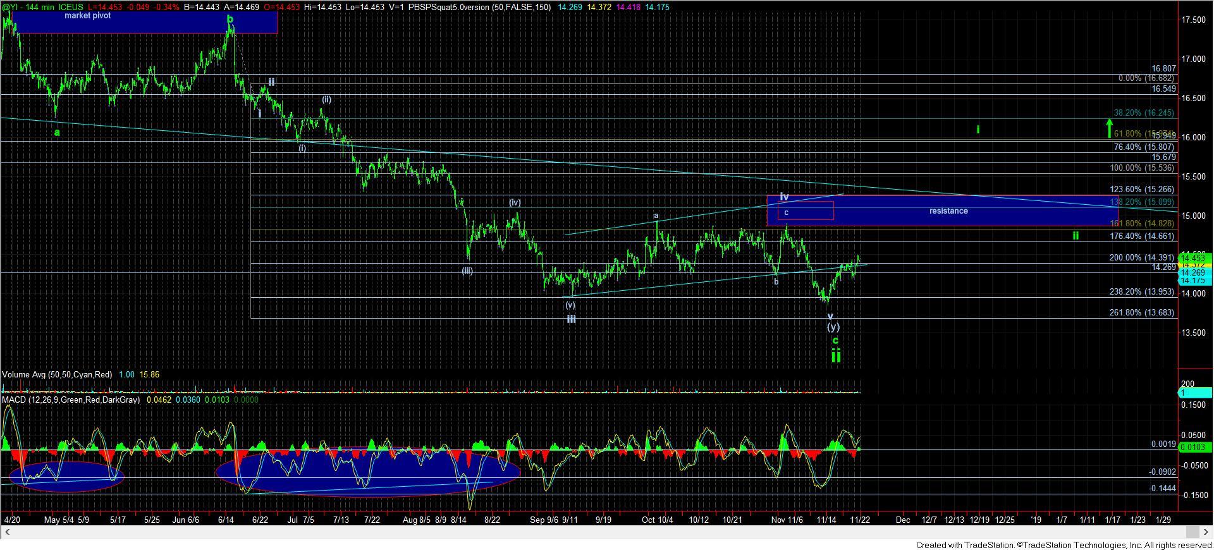Click the '19 year marker on date axis
The height and width of the screenshot is (550, 1214).
pyautogui.click(x=1036, y=520)
